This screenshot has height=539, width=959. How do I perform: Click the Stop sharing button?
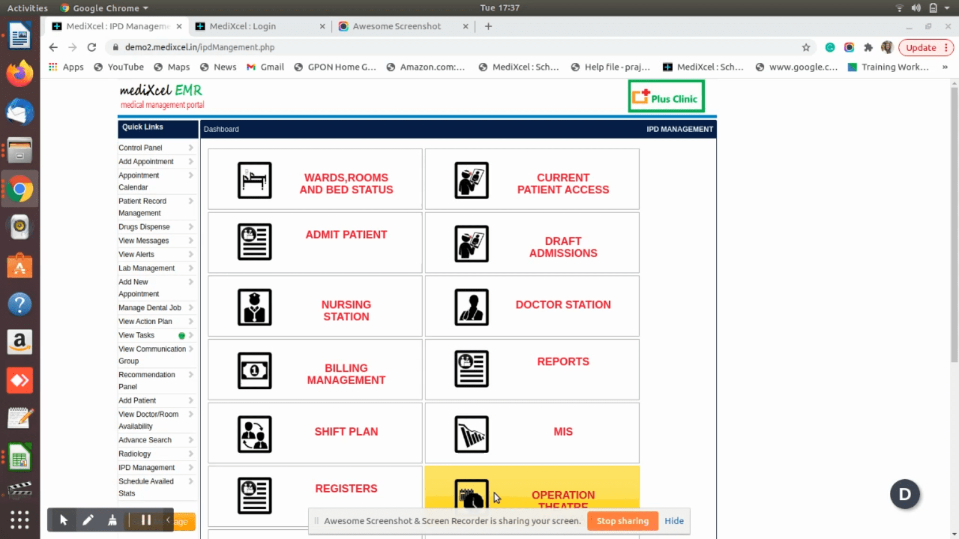622,521
